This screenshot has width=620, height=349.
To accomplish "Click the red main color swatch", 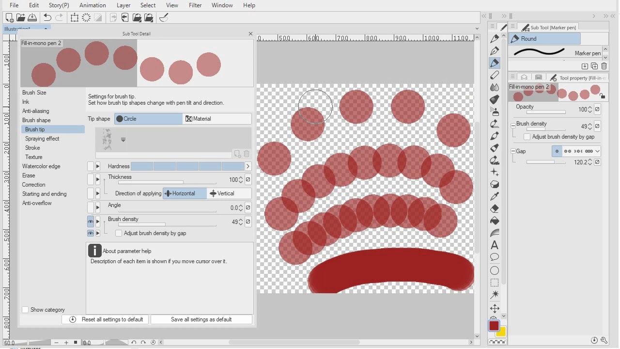I will [x=494, y=326].
